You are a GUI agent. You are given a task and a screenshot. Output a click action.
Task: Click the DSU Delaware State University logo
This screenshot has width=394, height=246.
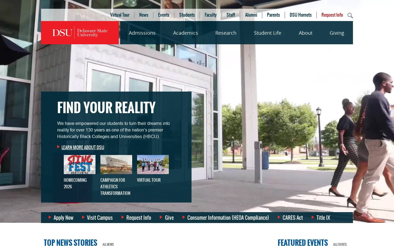point(80,33)
